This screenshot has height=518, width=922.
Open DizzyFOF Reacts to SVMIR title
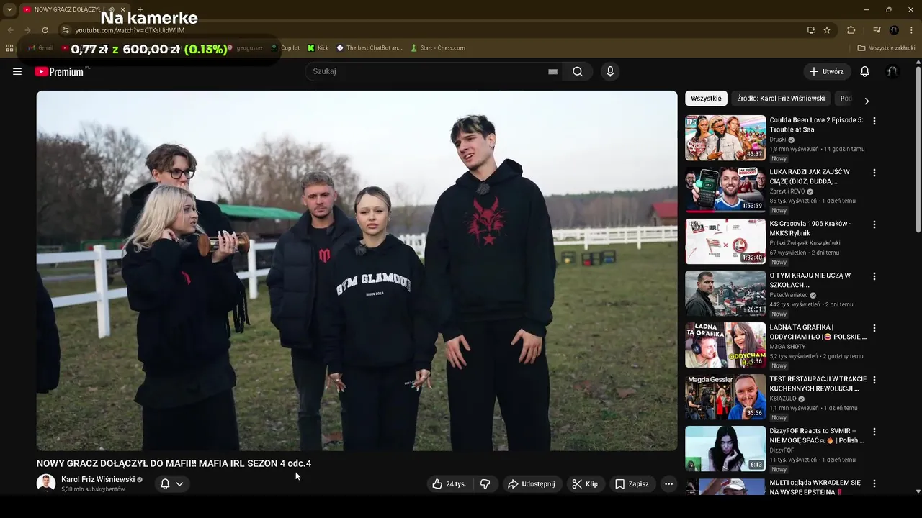(x=817, y=435)
